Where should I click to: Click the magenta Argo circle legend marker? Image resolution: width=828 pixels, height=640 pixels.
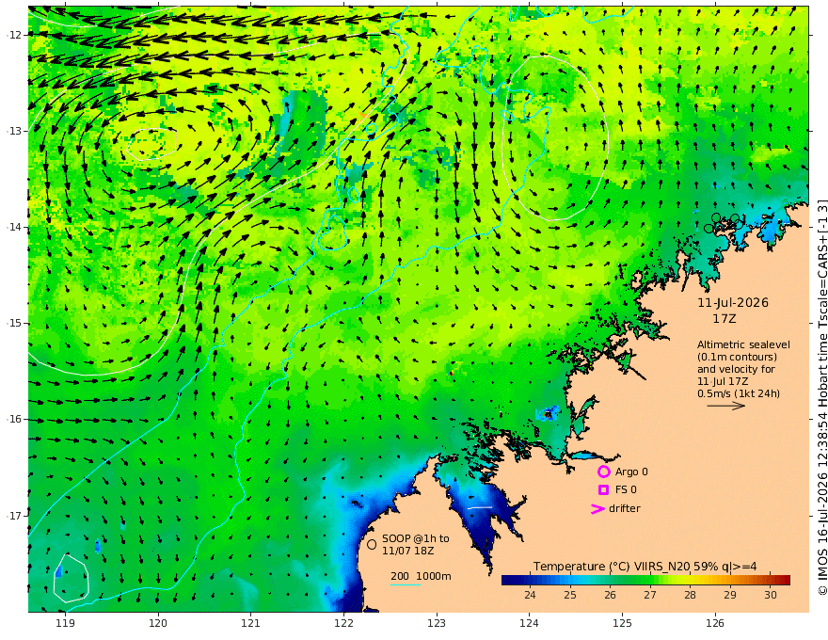coord(603,472)
